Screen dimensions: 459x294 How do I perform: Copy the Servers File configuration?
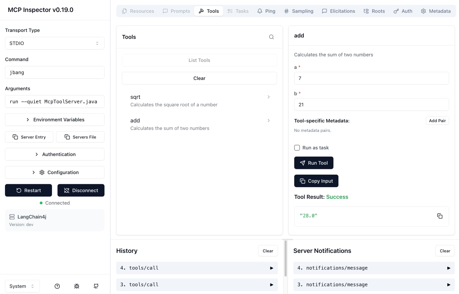click(80, 137)
